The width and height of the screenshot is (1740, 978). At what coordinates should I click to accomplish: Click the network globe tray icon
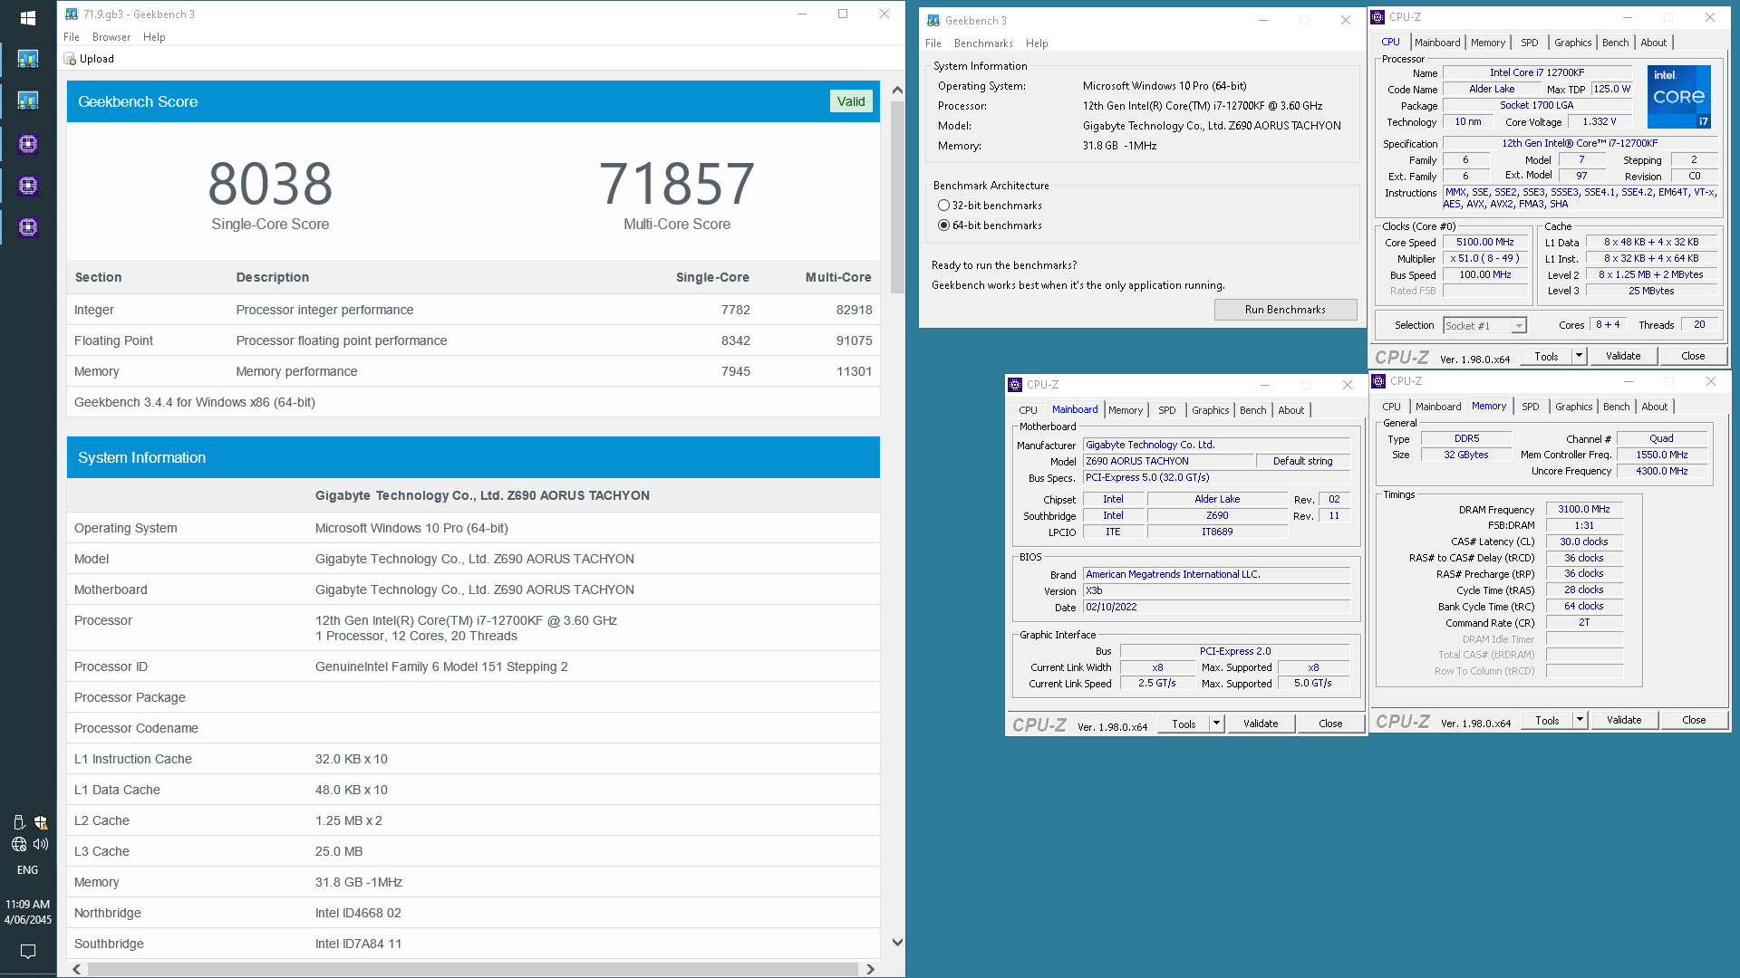coord(19,844)
